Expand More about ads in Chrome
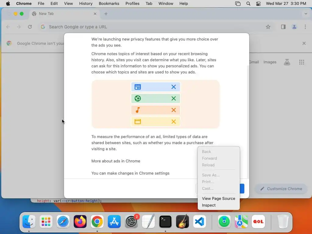The image size is (312, 234). (115, 161)
